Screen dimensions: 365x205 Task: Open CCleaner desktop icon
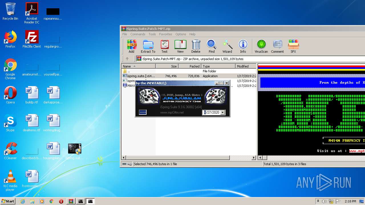(x=10, y=151)
